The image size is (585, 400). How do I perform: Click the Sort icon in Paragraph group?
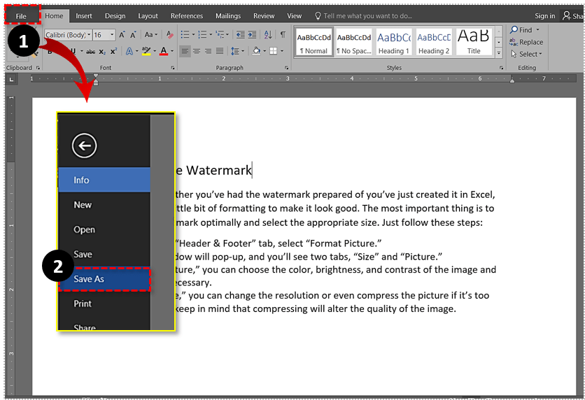pos(269,34)
